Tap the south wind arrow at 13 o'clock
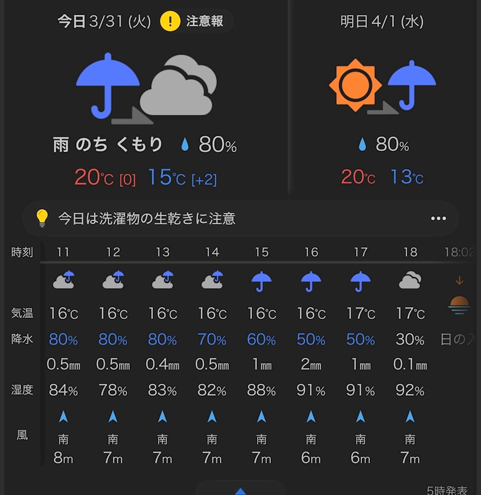Image resolution: width=481 pixels, height=495 pixels. coord(163,416)
